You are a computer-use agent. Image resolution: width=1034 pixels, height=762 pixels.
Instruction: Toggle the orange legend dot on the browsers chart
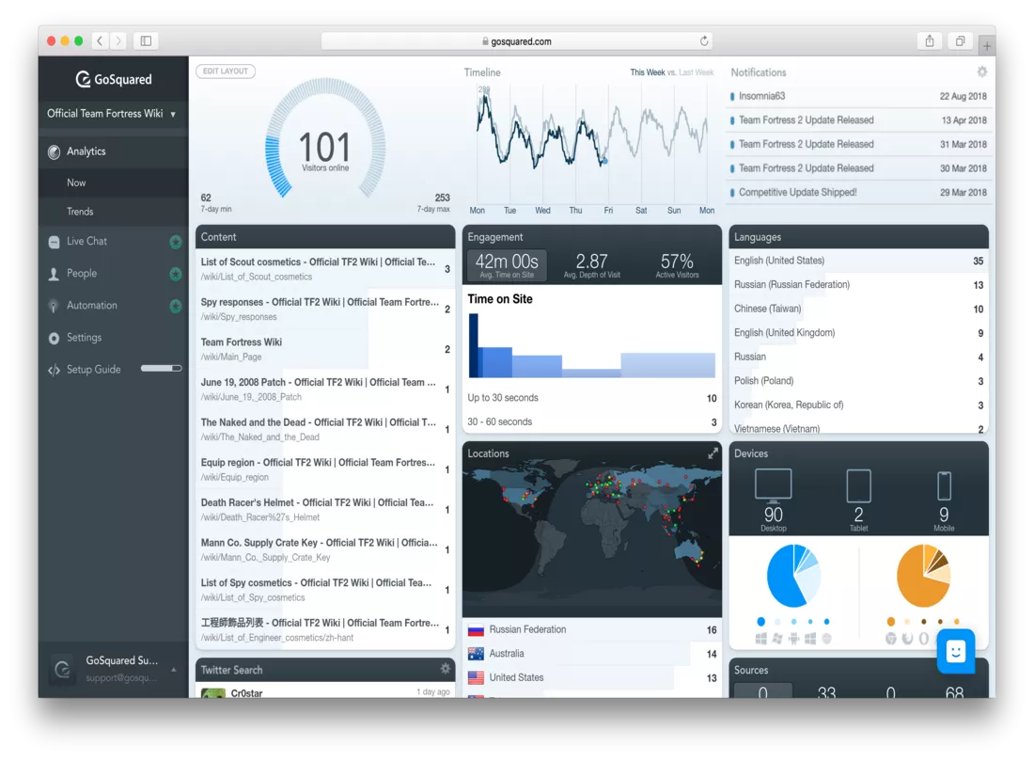(x=891, y=621)
